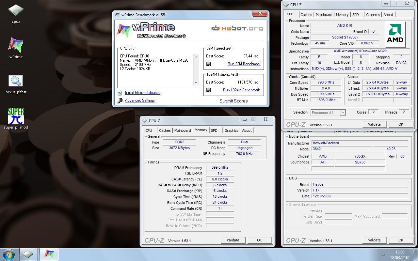The image size is (418, 261).
Task: Click the hwbot.org logo in wPrime
Action: tap(237, 28)
